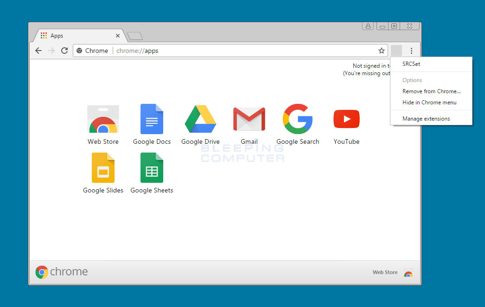Open a new tab with the new-tab button

[135, 36]
